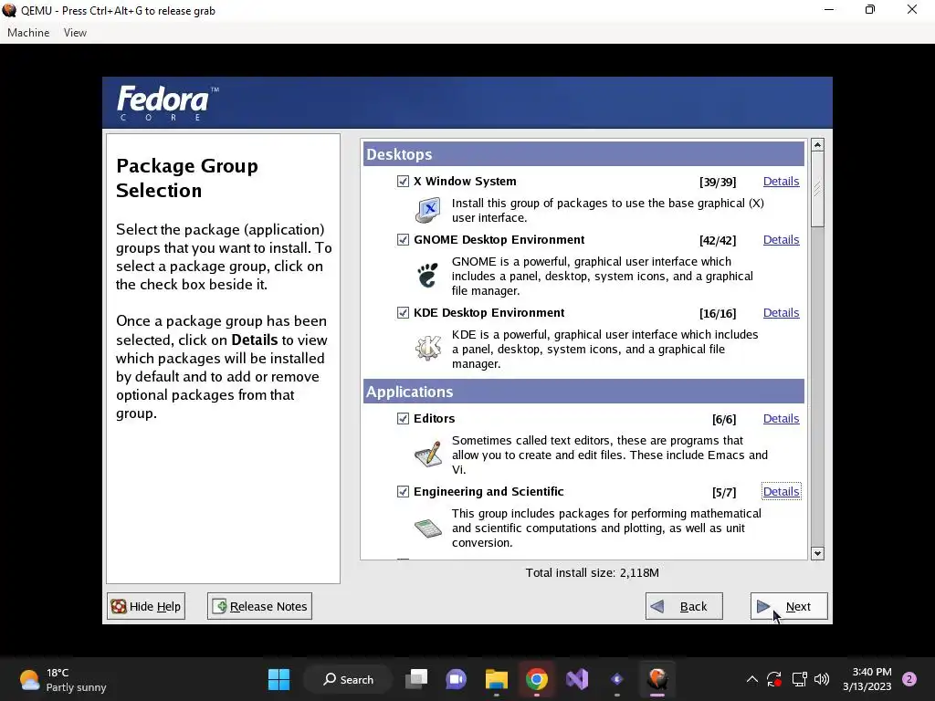Click the [39/39] package count

pyautogui.click(x=718, y=182)
